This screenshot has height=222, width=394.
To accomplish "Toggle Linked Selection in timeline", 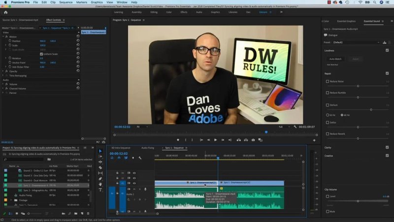I will pyautogui.click(x=126, y=158).
